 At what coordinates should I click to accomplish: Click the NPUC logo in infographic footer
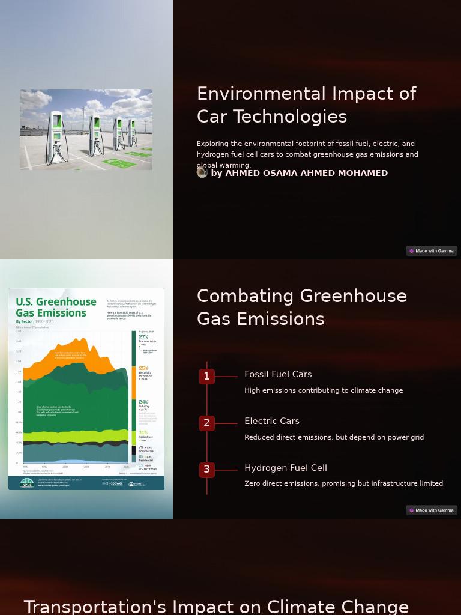point(27,483)
